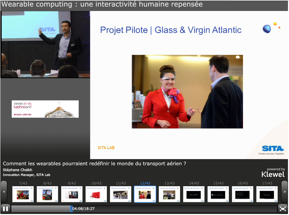
Task: Jump to slide 16/43 thumbnail
Action: pyautogui.click(x=243, y=194)
